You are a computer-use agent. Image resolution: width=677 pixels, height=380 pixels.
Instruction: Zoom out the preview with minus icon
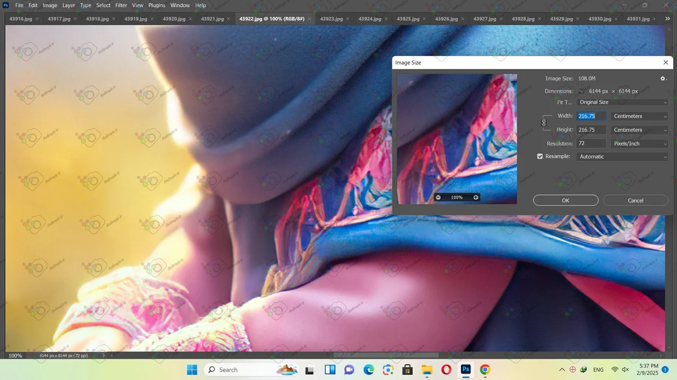tap(438, 197)
